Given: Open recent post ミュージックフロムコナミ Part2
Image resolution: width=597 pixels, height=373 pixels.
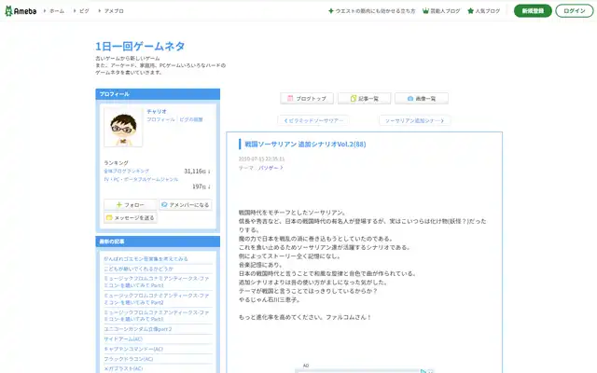Looking at the screenshot, I should pos(157,298).
